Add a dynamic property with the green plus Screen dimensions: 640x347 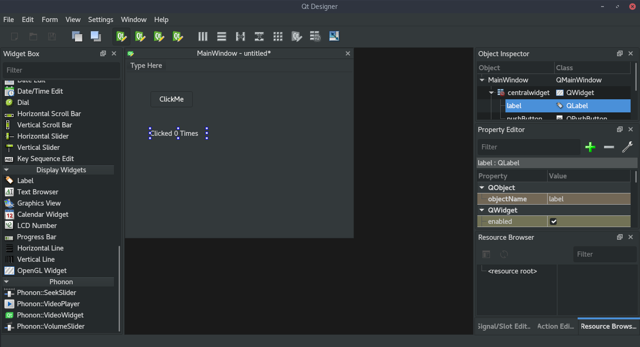pos(590,147)
